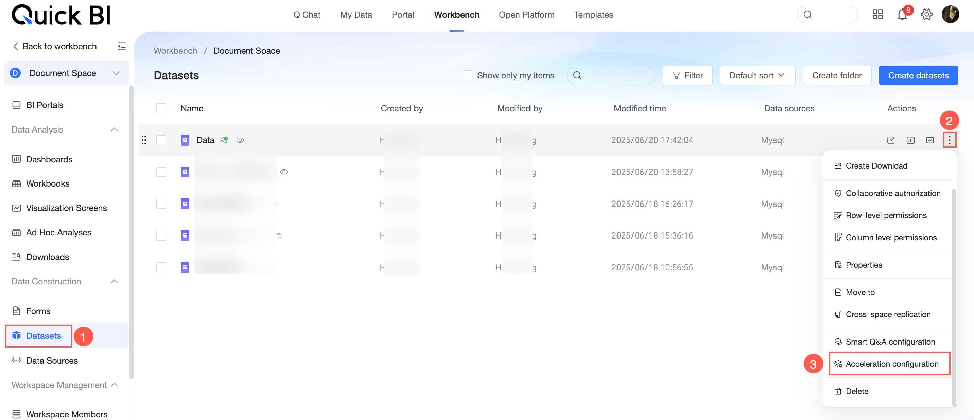Viewport: 974px width, 420px height.
Task: Click the user avatar in top right
Action: [x=950, y=15]
